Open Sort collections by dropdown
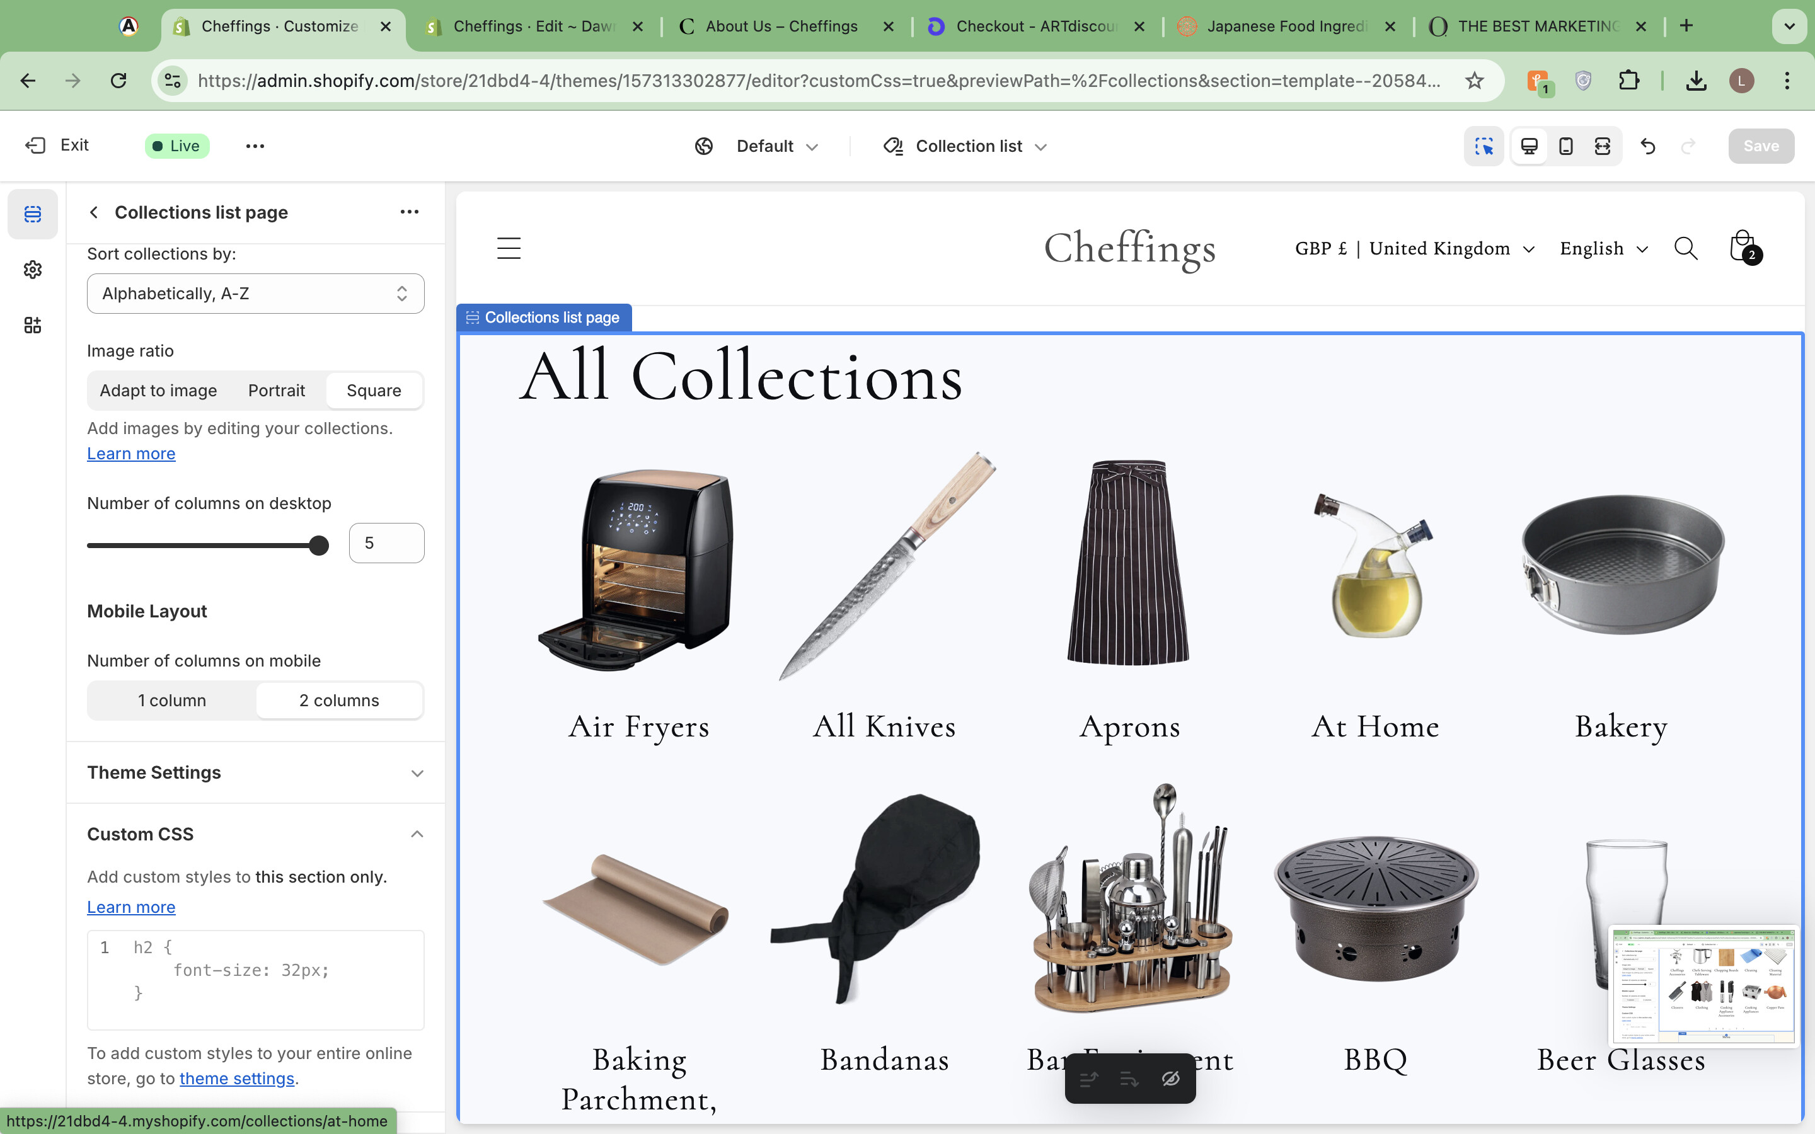Image resolution: width=1815 pixels, height=1134 pixels. point(255,293)
